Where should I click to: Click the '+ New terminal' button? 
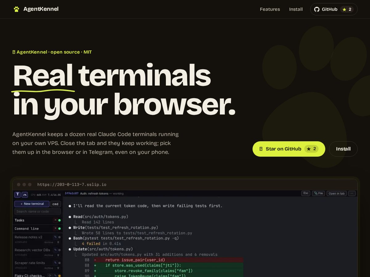(x=32, y=204)
